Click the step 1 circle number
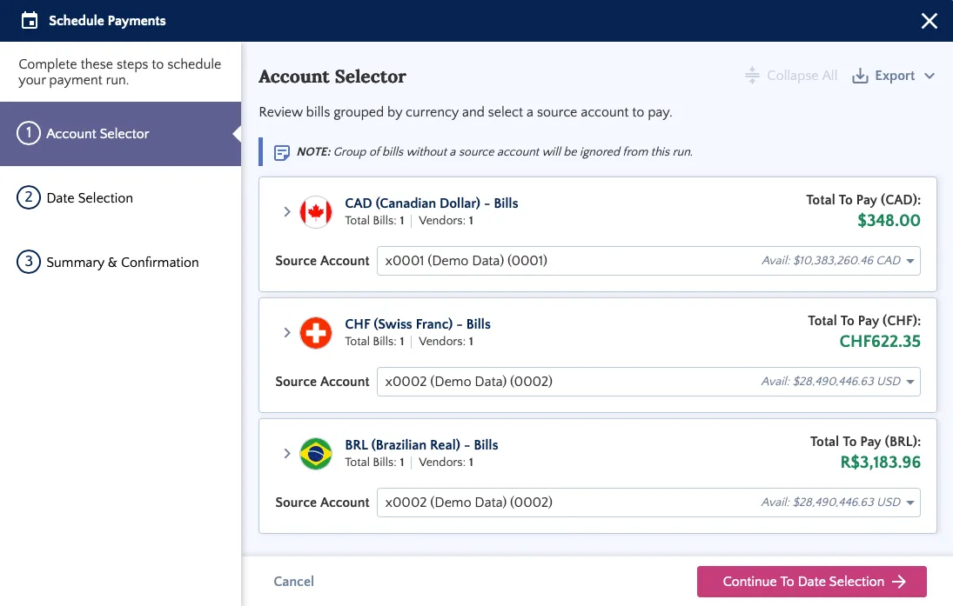 [29, 133]
